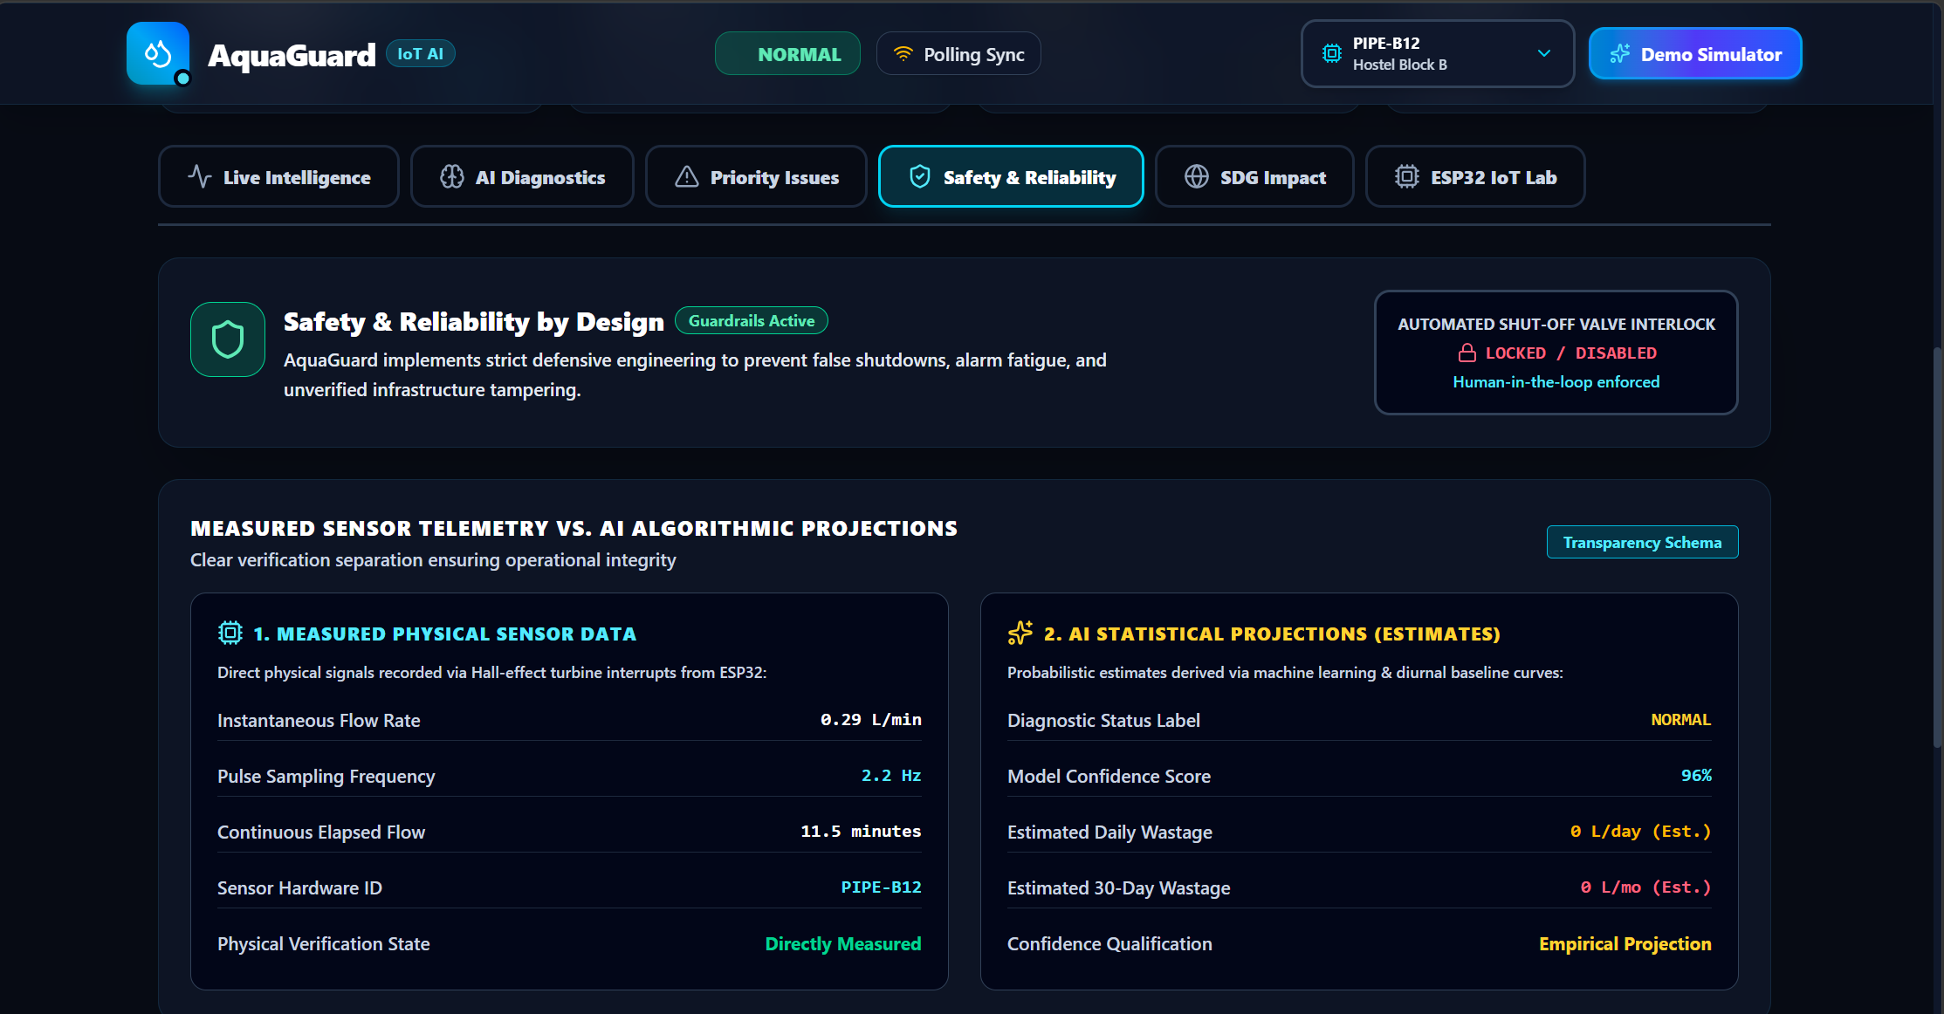Click the brain icon on AI Diagnostics
Image resolution: width=1944 pixels, height=1014 pixels.
[451, 177]
